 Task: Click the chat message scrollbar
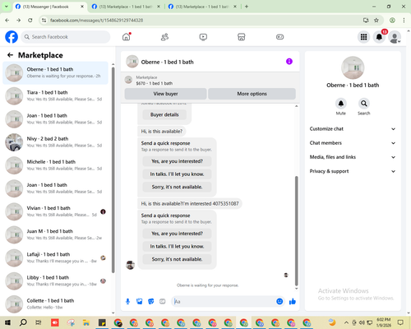(x=296, y=231)
